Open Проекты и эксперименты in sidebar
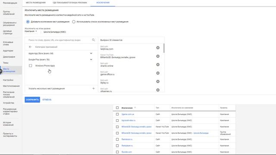 (10, 135)
